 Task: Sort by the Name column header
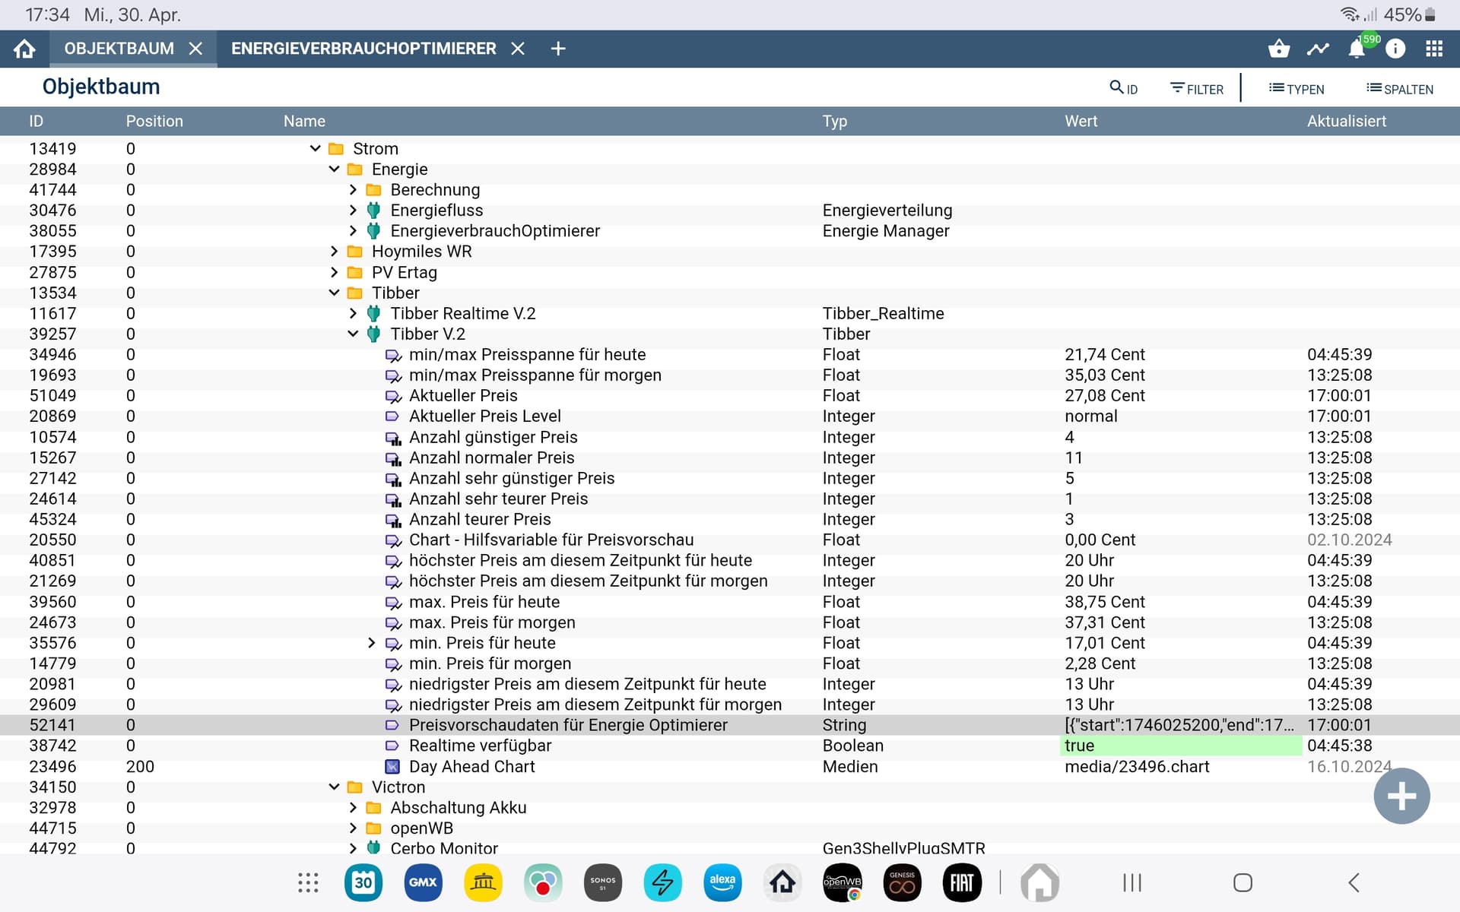point(304,121)
